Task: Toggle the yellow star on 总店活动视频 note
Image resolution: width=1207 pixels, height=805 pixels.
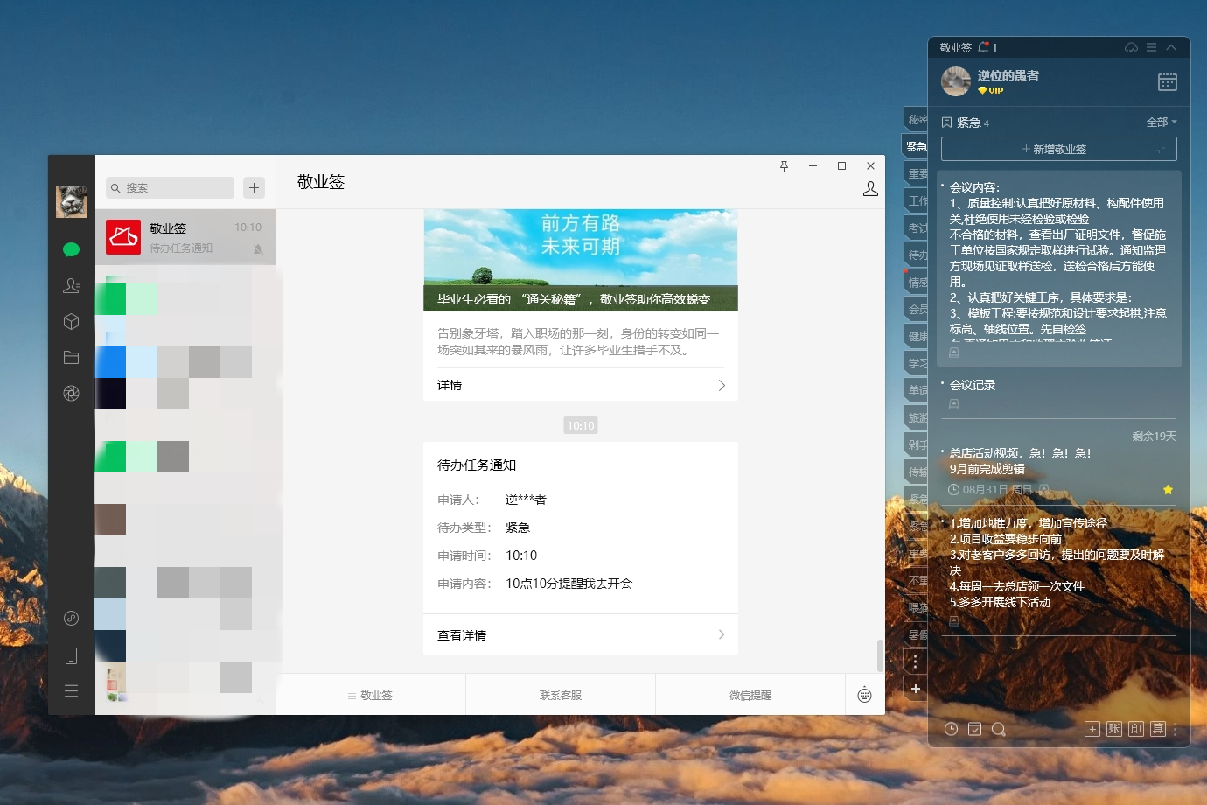Action: 1168,490
